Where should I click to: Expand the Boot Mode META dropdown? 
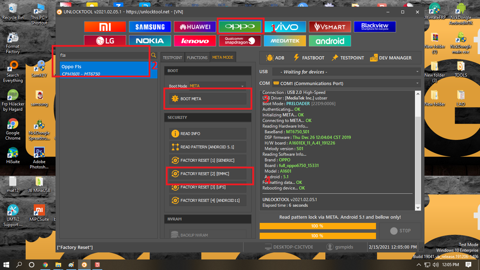click(x=217, y=86)
